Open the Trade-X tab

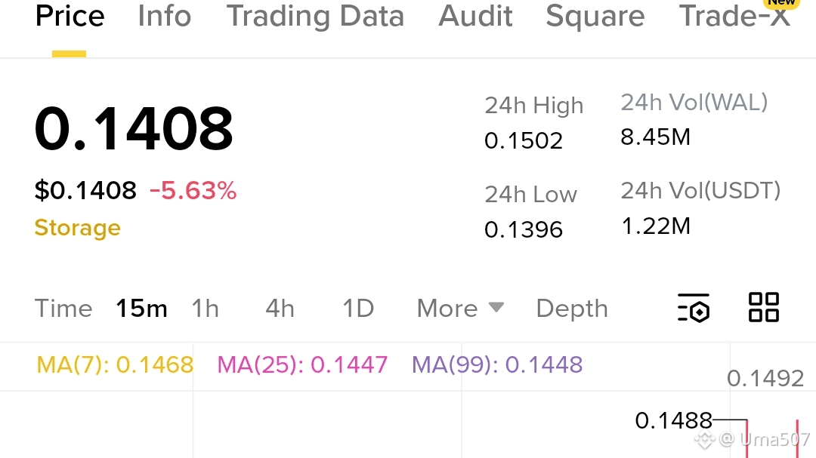pos(734,17)
